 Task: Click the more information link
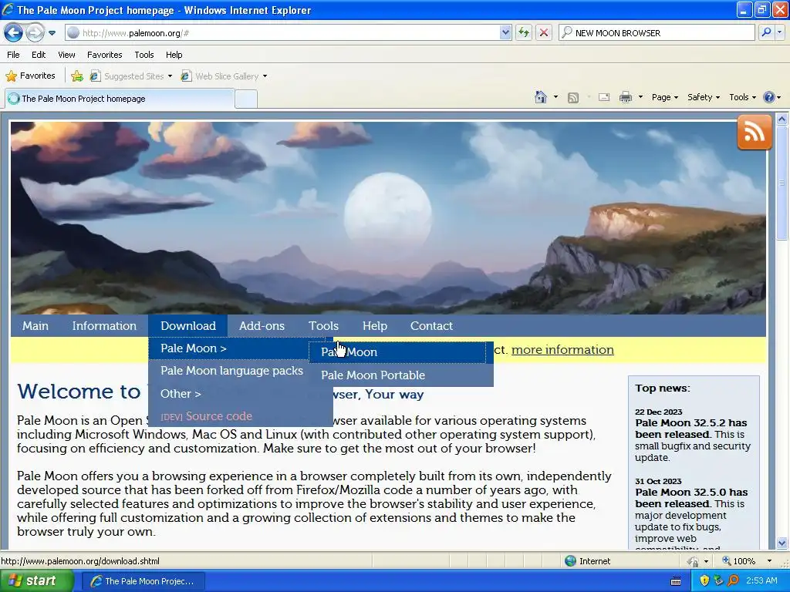(562, 350)
